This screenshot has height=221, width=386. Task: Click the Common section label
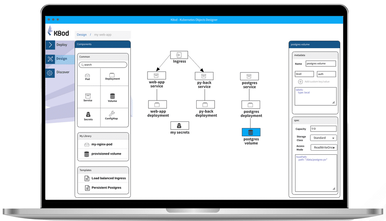(84, 57)
